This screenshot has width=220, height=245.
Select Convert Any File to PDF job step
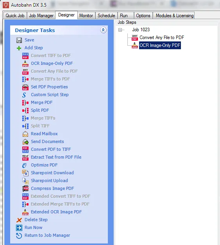(x=162, y=38)
